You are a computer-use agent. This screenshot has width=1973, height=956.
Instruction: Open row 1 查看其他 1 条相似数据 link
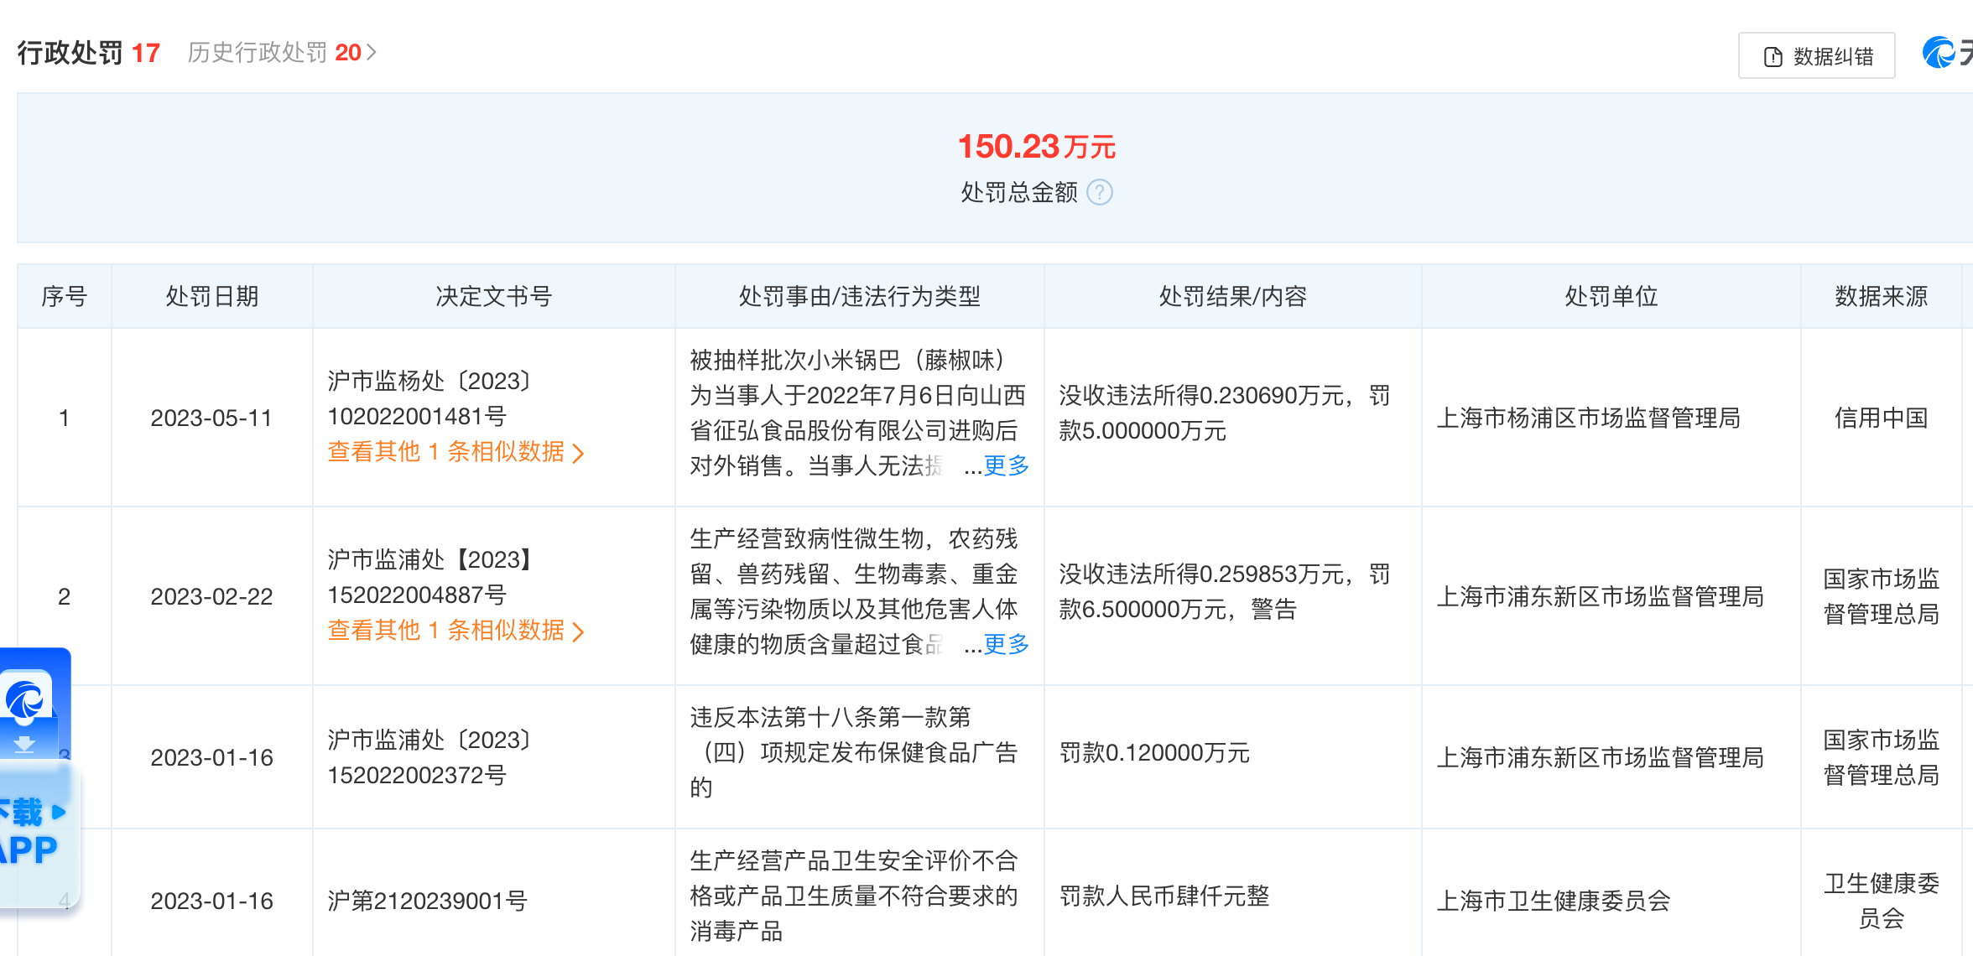455,452
